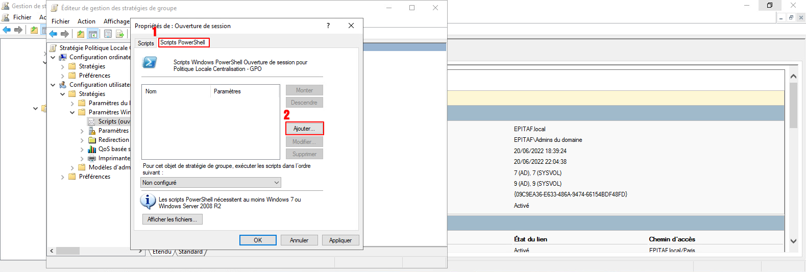Viewport: 806px width, 272px height.
Task: Switch to the Scripts tab
Action: pyautogui.click(x=145, y=43)
